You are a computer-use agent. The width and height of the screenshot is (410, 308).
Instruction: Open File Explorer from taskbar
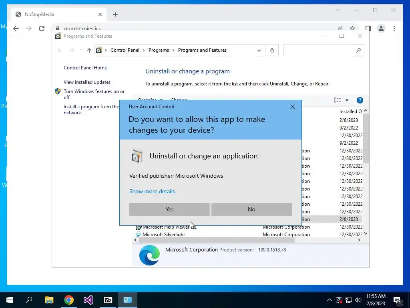pos(49,300)
